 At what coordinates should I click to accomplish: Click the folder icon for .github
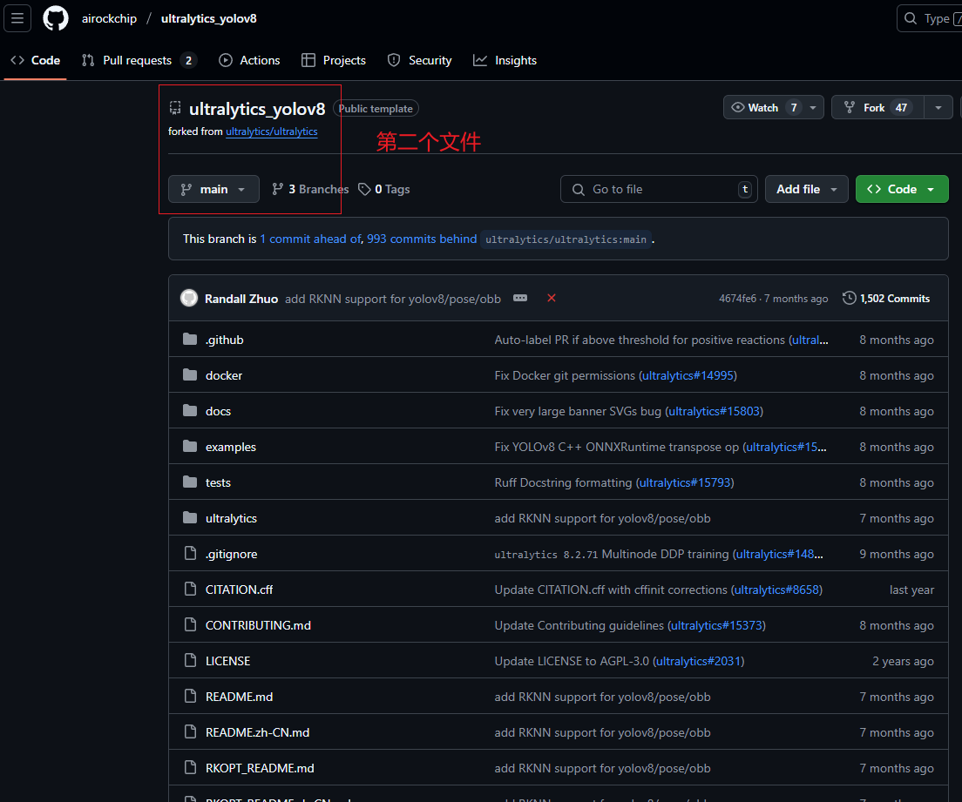pyautogui.click(x=190, y=339)
